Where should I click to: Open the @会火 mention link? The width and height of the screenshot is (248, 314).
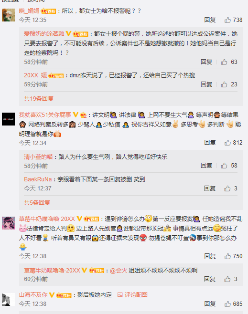[119, 271]
